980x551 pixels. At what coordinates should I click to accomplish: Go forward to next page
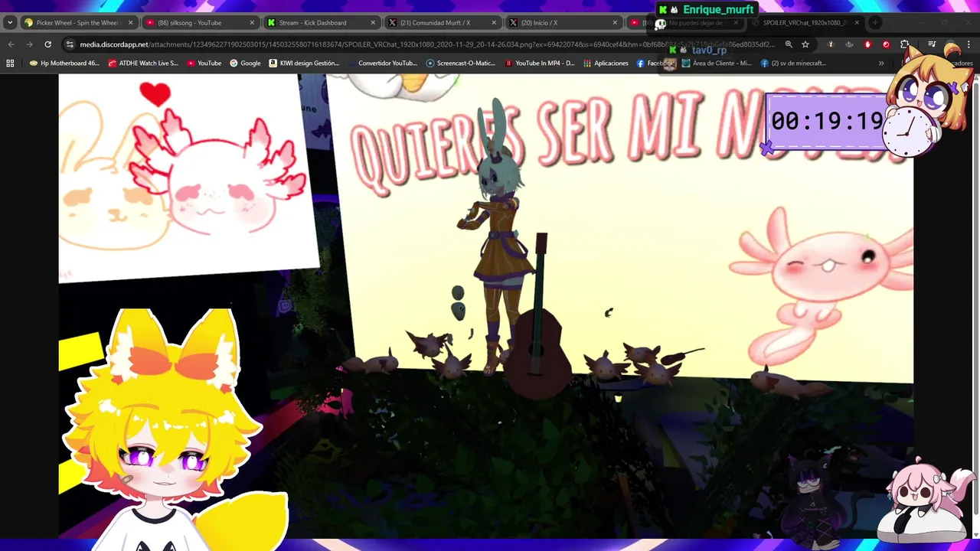(30, 44)
